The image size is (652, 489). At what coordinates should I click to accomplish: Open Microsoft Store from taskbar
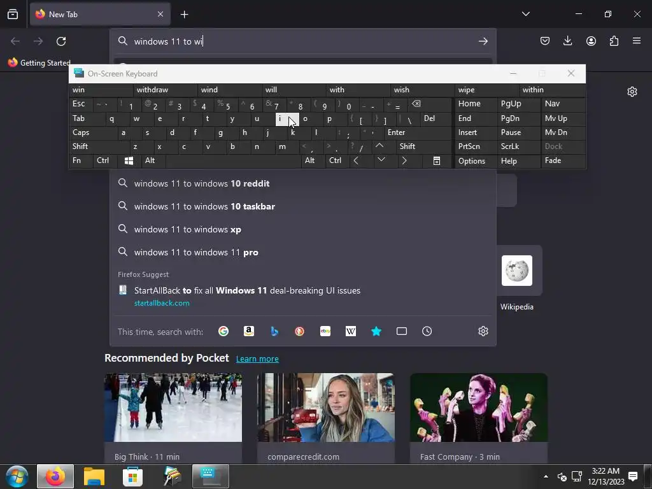pos(132,476)
